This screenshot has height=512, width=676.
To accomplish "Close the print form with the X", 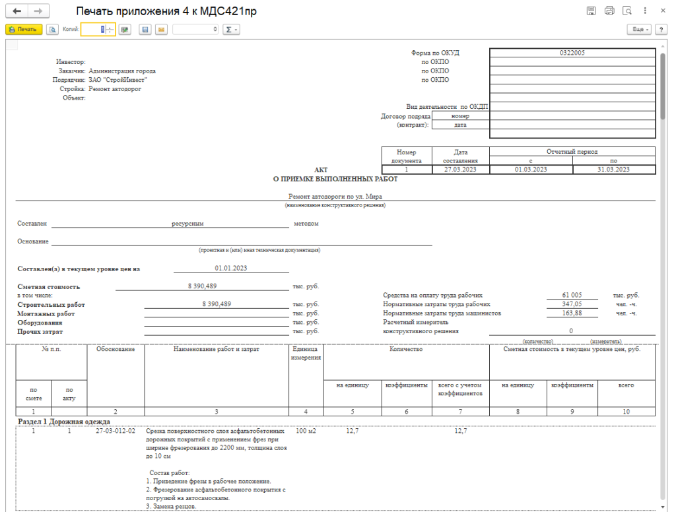I will click(x=662, y=11).
